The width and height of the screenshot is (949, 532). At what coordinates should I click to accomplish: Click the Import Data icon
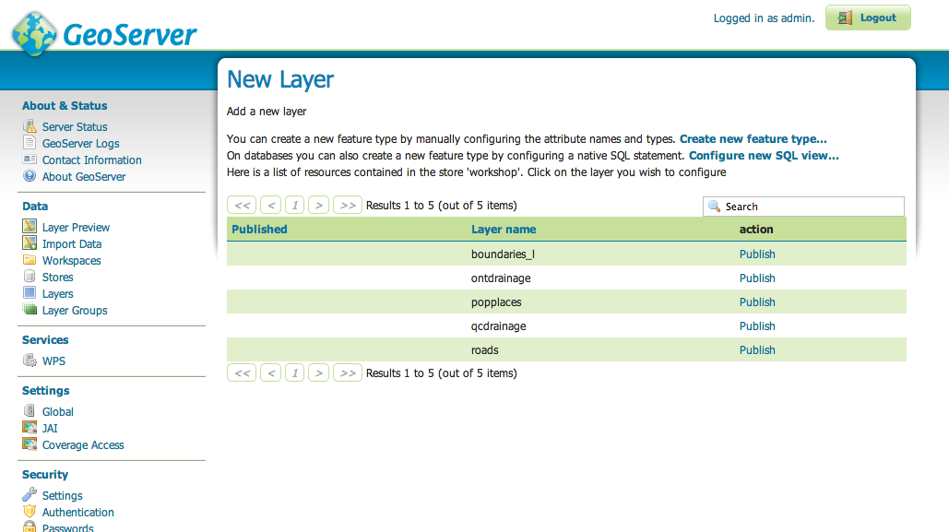coord(30,243)
